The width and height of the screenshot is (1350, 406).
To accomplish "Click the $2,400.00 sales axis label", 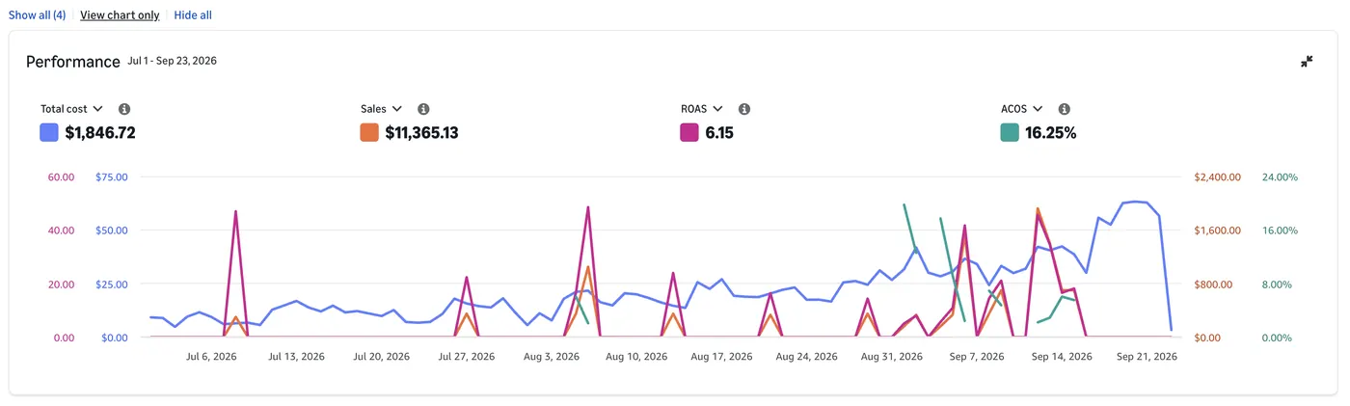I will pyautogui.click(x=1217, y=177).
